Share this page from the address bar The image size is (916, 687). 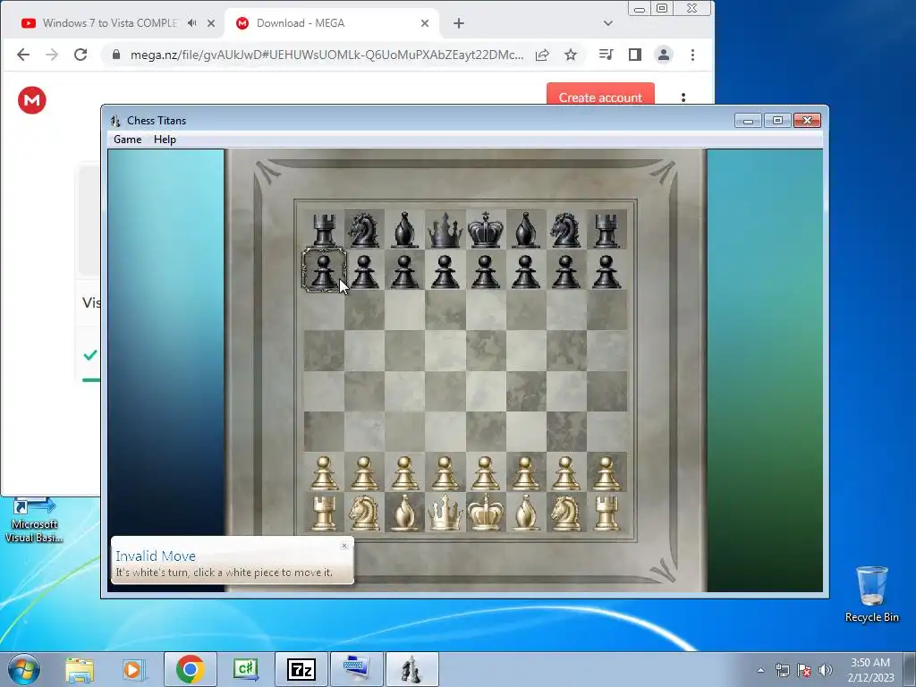pyautogui.click(x=542, y=55)
